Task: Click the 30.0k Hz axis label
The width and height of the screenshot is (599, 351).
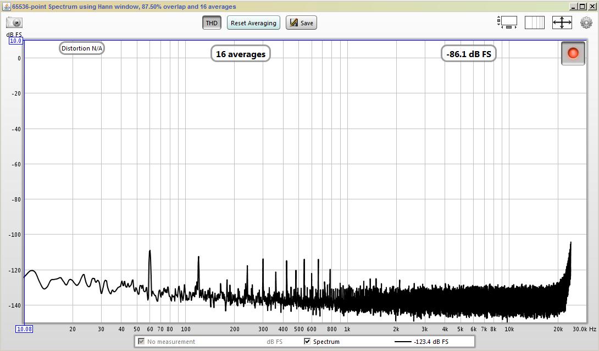Action: tap(584, 329)
